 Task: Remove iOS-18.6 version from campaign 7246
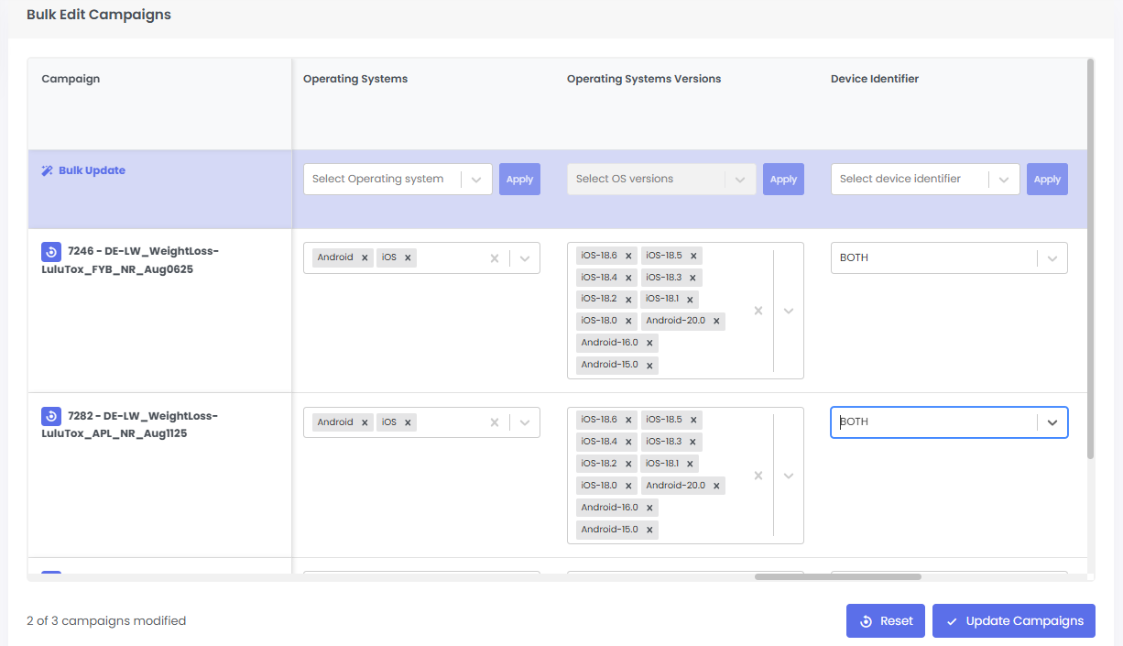pos(628,257)
